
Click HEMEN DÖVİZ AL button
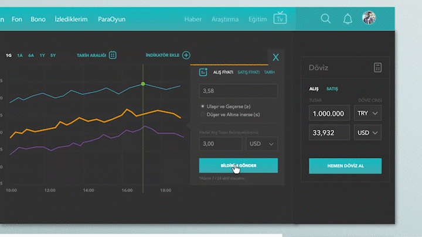[x=345, y=166]
